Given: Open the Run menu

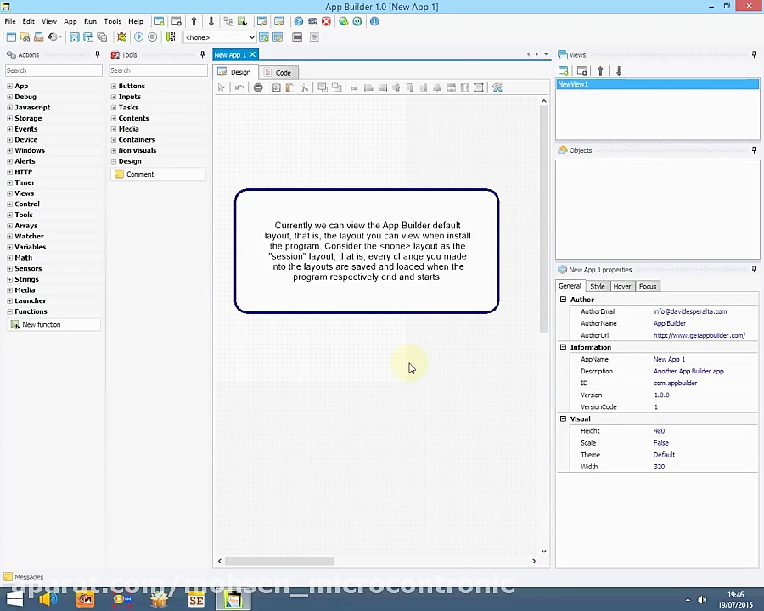Looking at the screenshot, I should (90, 21).
